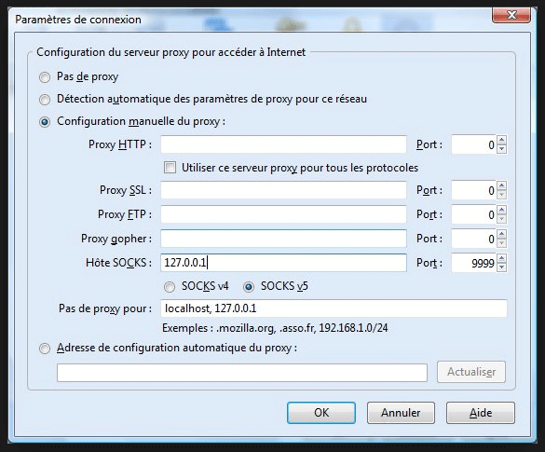The height and width of the screenshot is (452, 545).
Task: Click the 'Pas de proxy pour' exceptions field
Action: (334, 308)
